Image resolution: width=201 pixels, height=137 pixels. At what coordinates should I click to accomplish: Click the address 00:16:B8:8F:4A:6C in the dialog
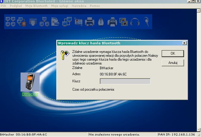pyautogui.click(x=113, y=74)
